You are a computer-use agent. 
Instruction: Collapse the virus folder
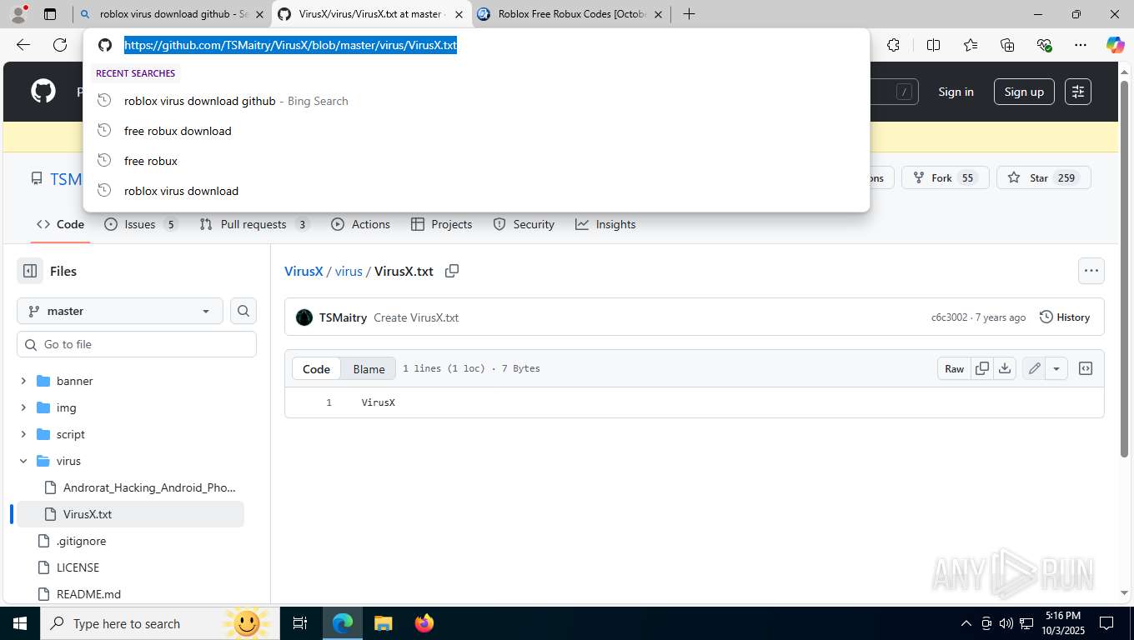point(23,461)
